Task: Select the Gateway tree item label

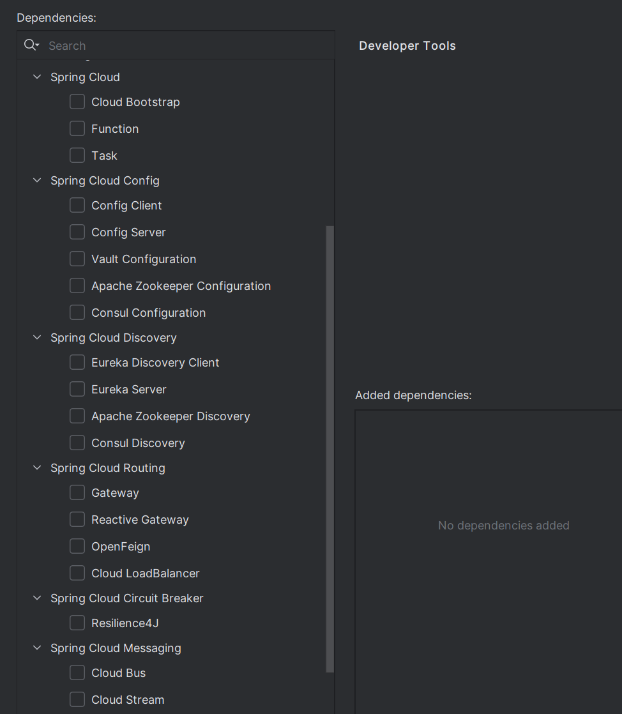Action: pos(115,493)
